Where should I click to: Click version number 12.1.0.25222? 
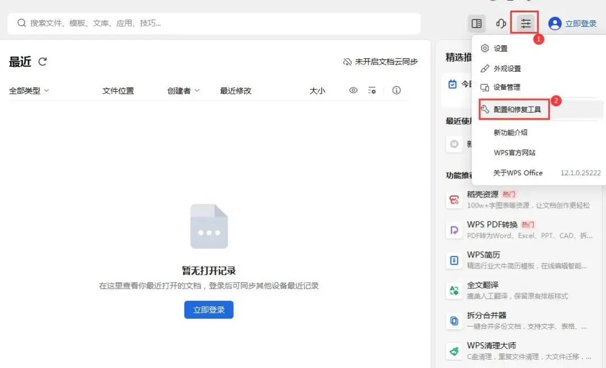point(581,173)
